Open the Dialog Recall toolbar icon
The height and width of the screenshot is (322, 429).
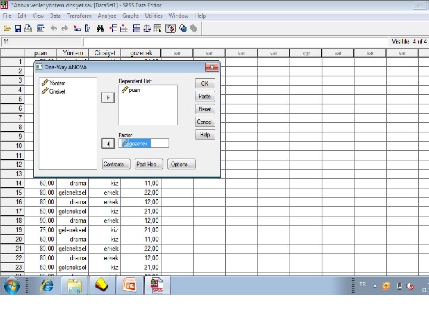tap(41, 29)
